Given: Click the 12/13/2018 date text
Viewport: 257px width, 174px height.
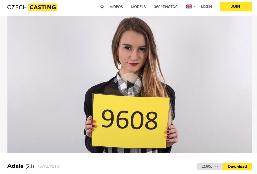Looking at the screenshot, I should coord(48,166).
